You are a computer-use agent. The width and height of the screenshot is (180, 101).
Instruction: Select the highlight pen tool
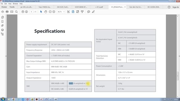(x=93, y=12)
